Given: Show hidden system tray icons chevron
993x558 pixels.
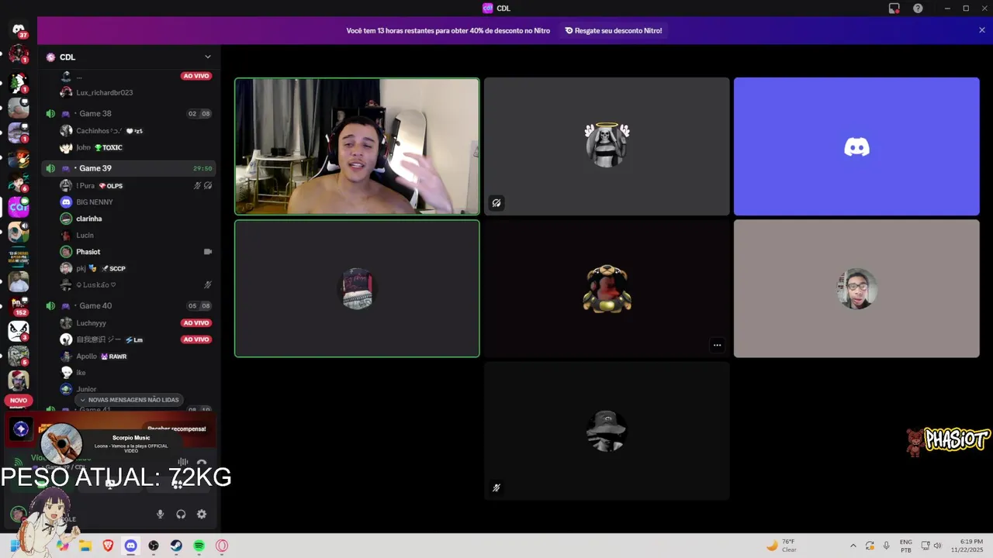Looking at the screenshot, I should pyautogui.click(x=853, y=546).
